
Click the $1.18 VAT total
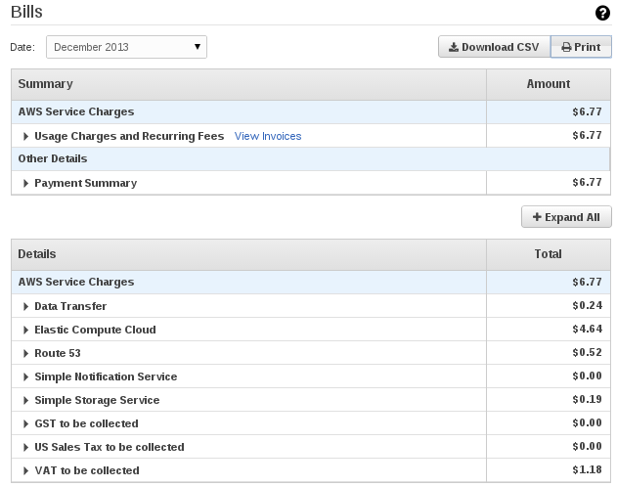[x=587, y=469]
